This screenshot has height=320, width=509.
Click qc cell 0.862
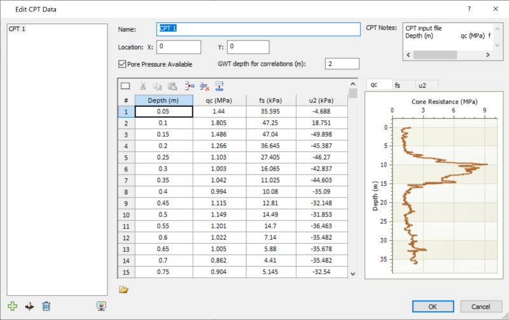coord(220,260)
